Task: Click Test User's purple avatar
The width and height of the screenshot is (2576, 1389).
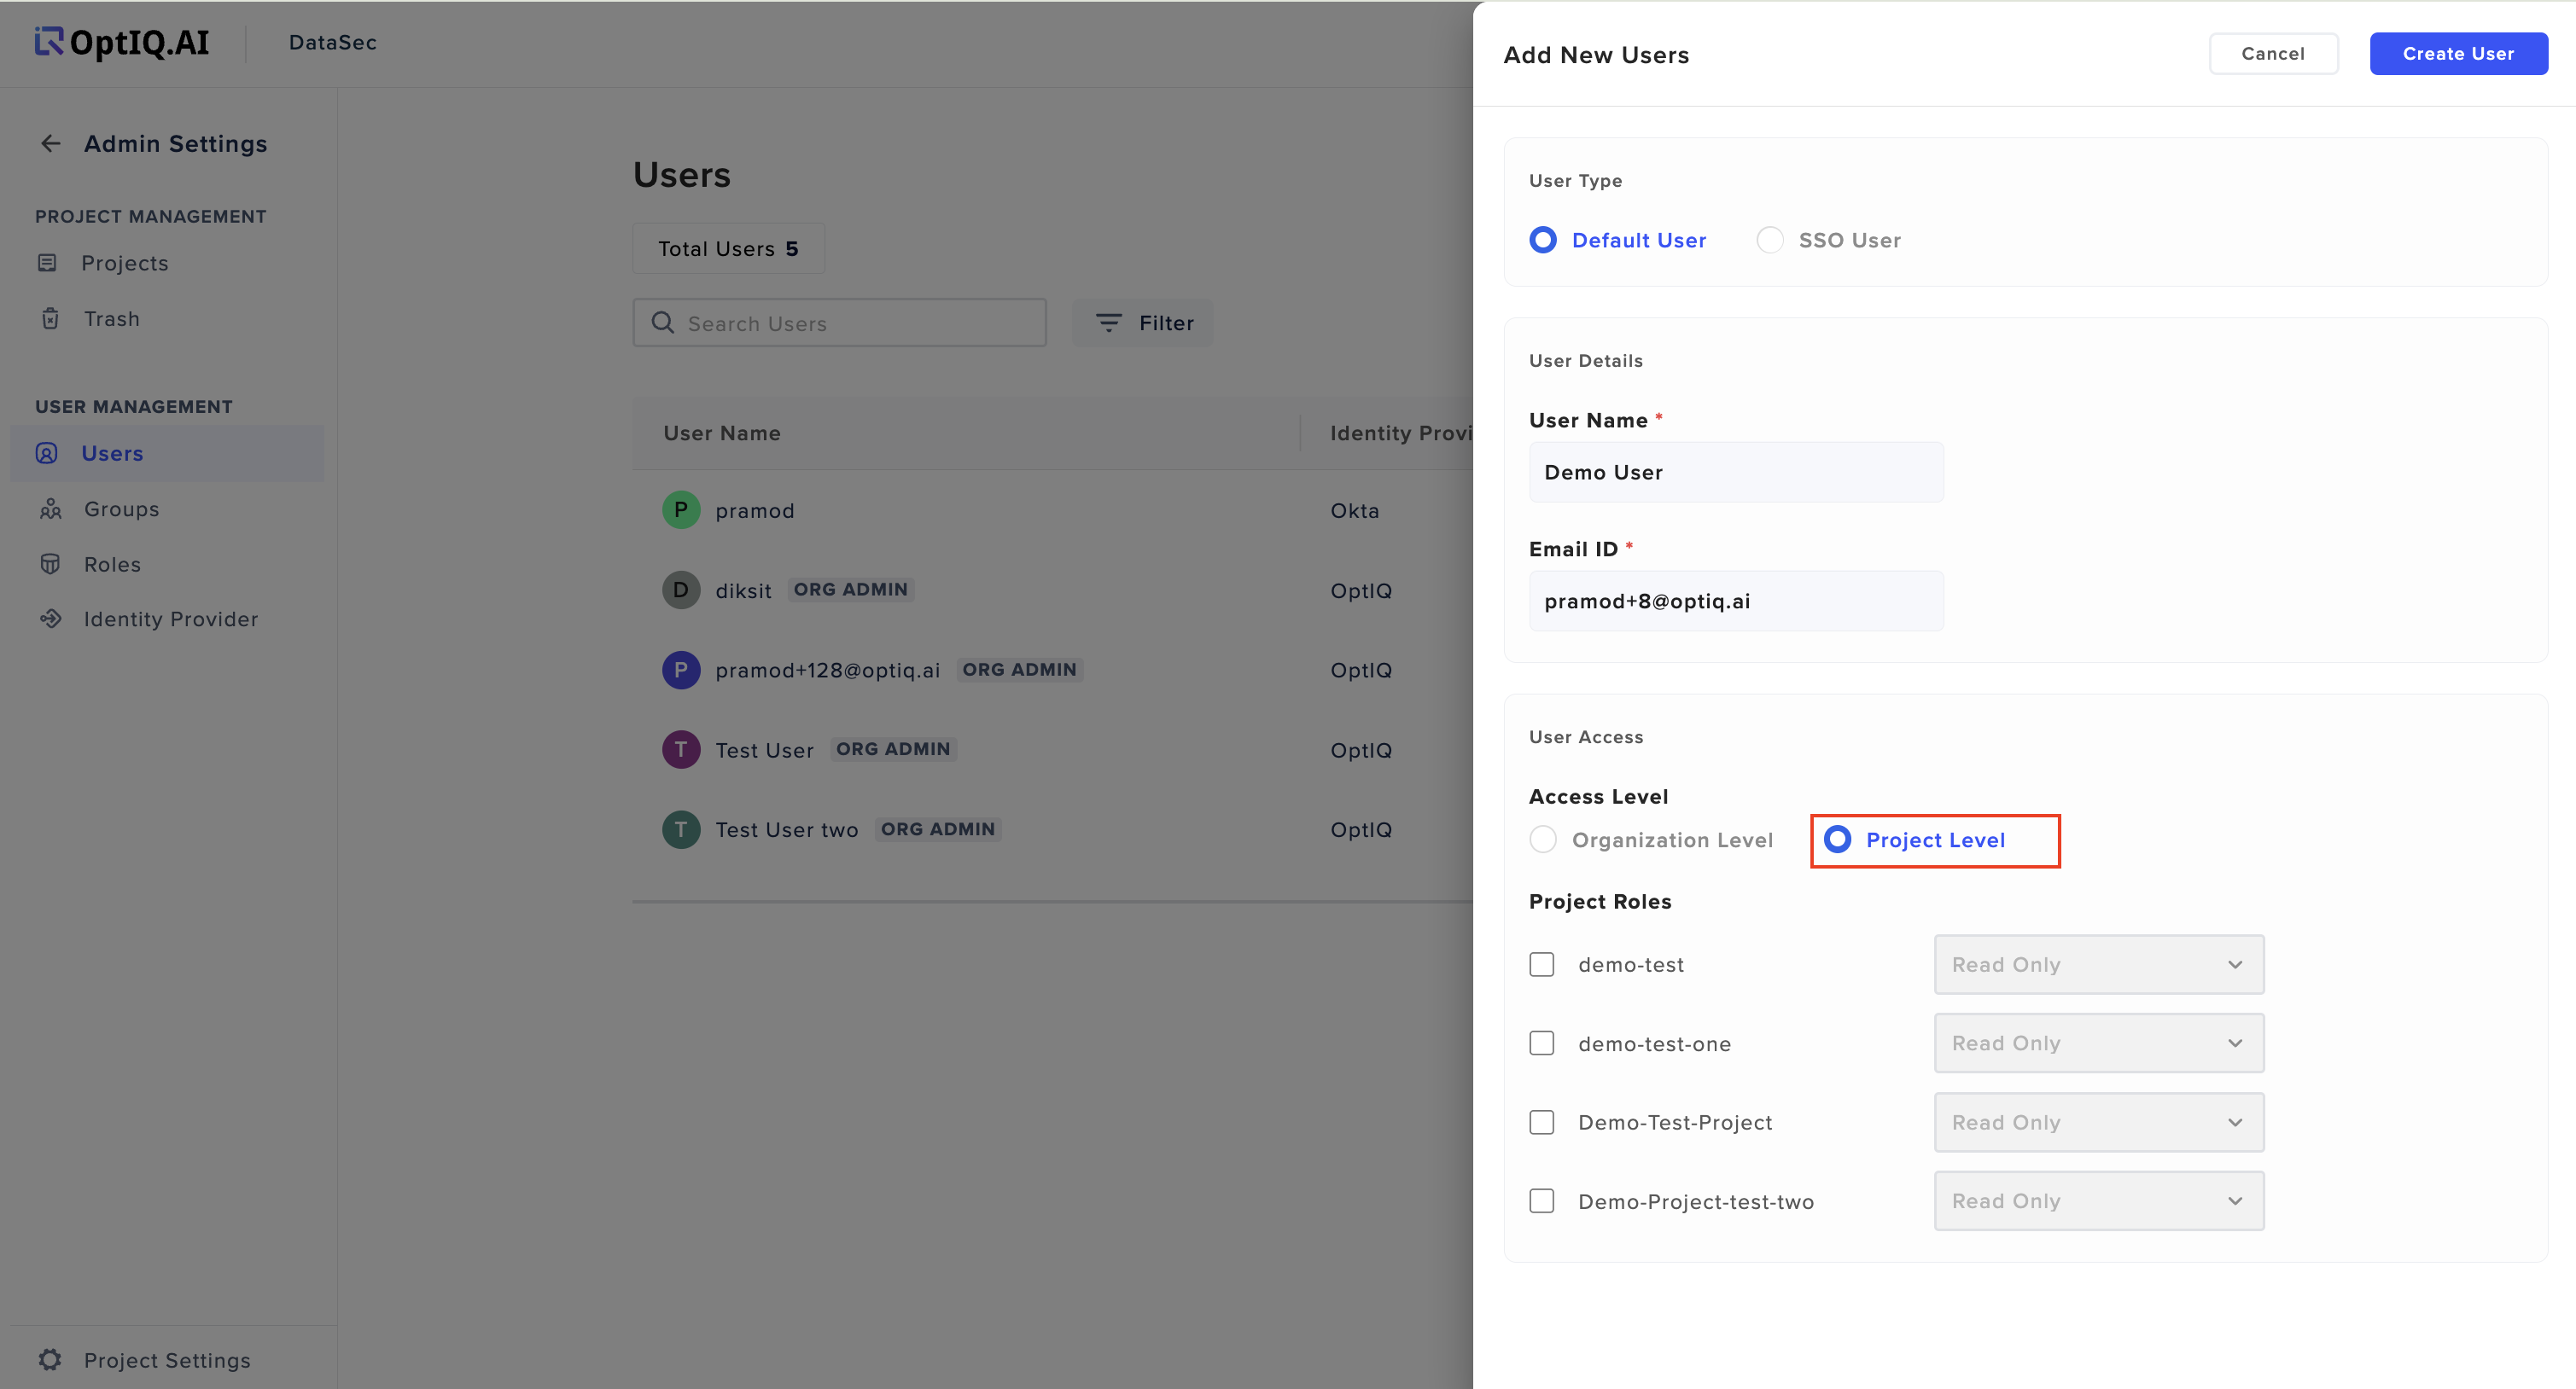Action: coord(681,749)
